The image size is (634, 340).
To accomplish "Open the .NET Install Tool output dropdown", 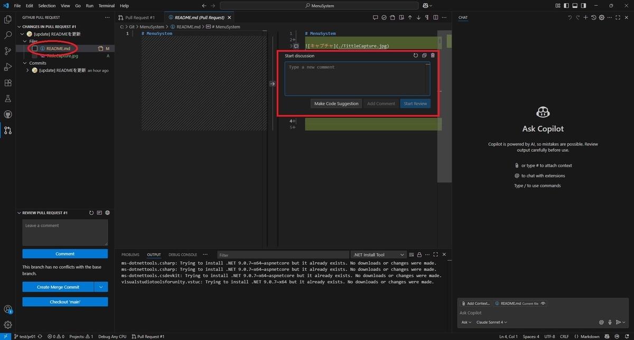I will point(378,255).
